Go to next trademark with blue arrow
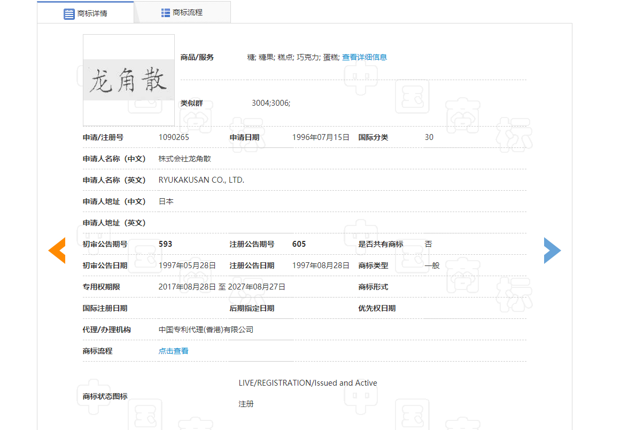 (x=552, y=250)
